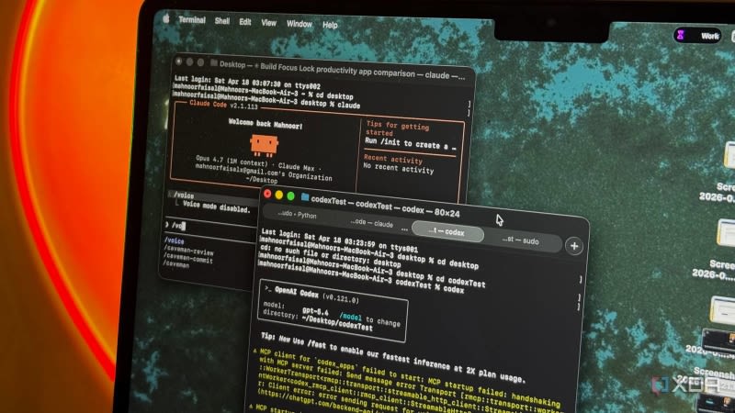Click the folder icon in Desktop claude window title

[x=214, y=62]
